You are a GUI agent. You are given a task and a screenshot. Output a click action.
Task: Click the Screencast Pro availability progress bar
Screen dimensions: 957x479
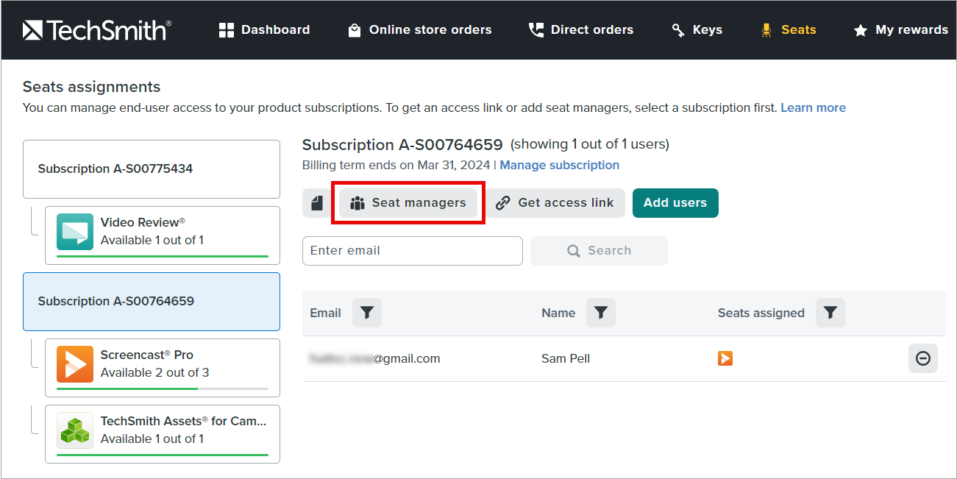[163, 388]
